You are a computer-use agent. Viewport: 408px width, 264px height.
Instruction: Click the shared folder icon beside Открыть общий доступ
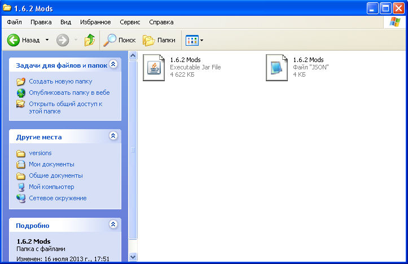21,104
